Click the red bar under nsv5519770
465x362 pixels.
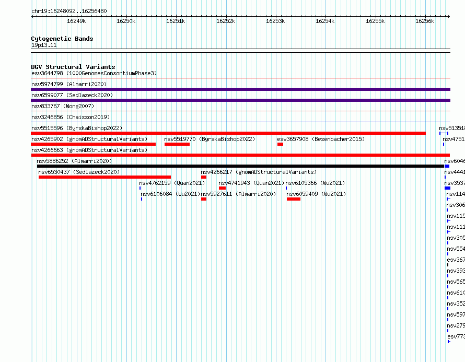(177, 144)
